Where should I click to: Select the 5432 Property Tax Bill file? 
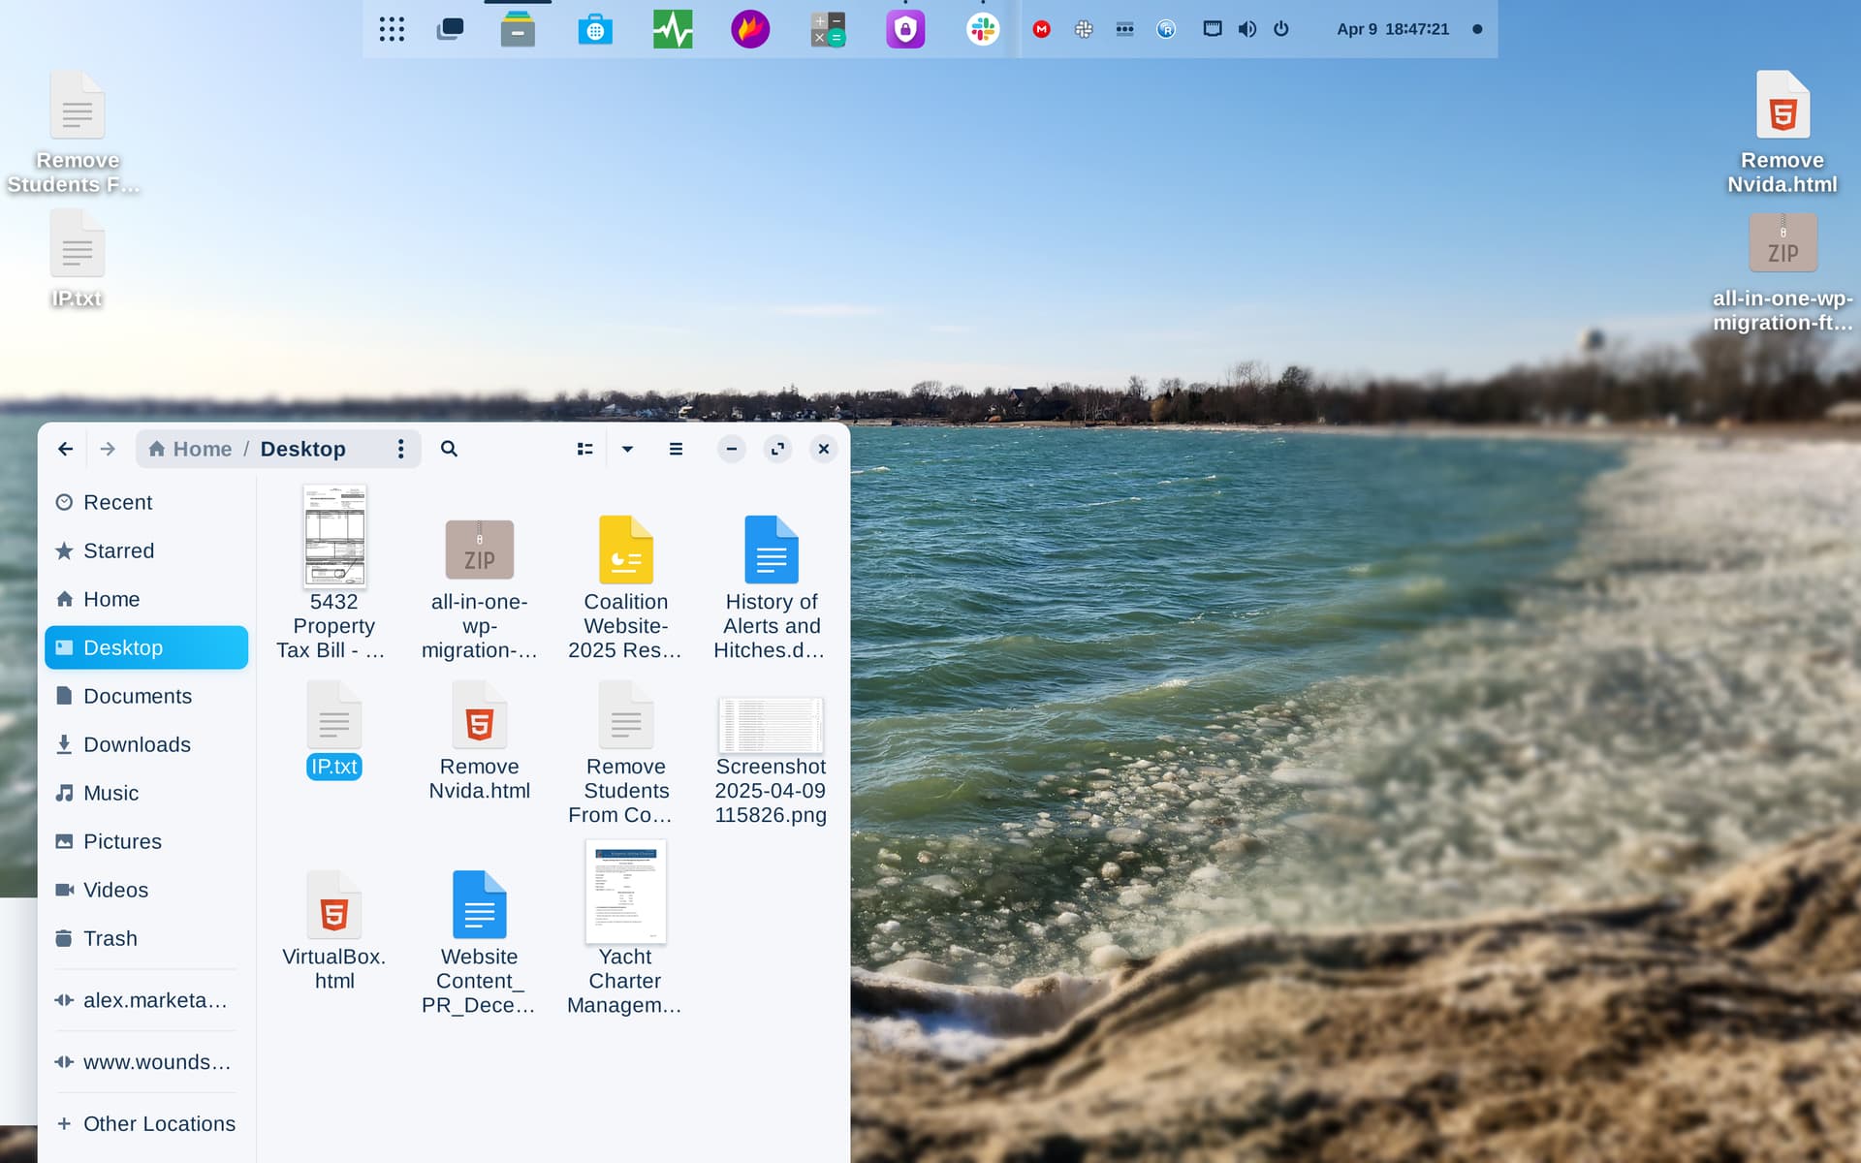[334, 574]
